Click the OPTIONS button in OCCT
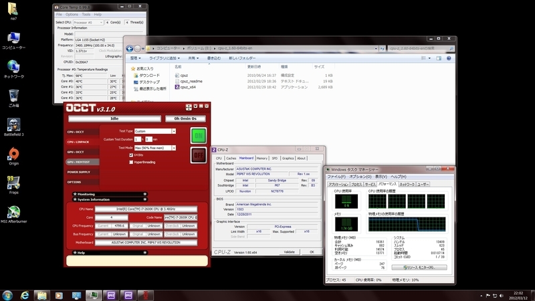Image resolution: width=535 pixels, height=301 pixels. coord(82,182)
